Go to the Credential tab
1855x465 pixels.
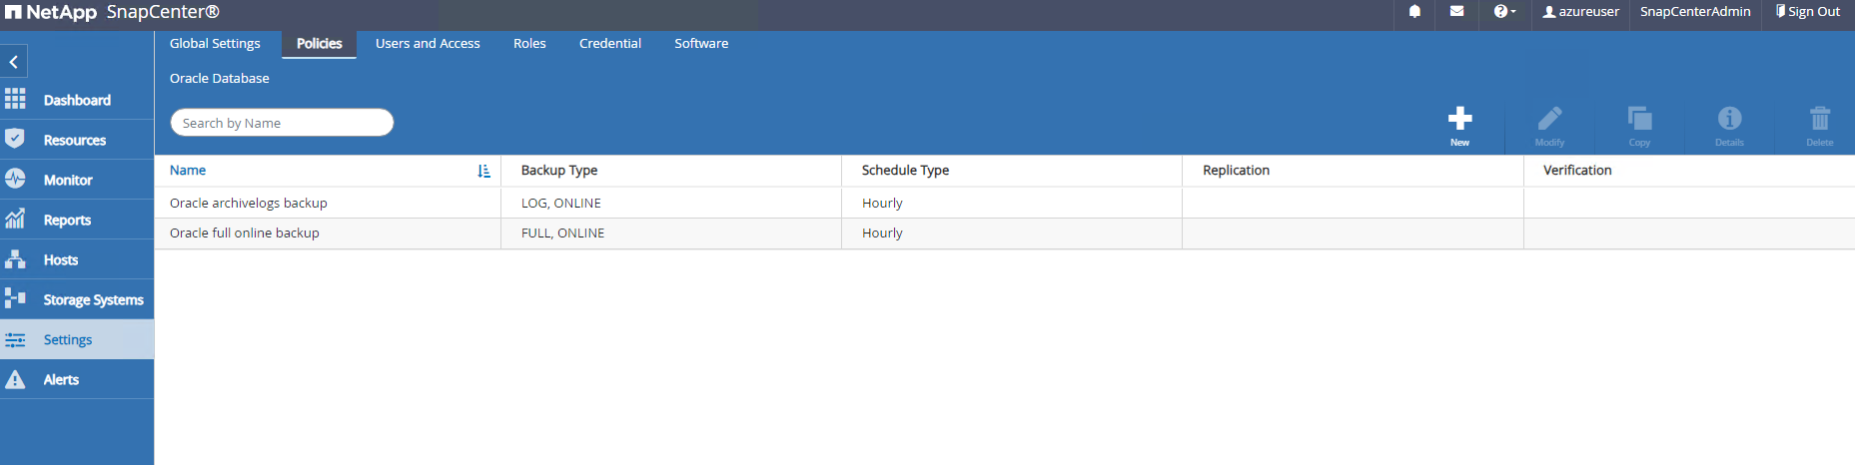(x=609, y=44)
